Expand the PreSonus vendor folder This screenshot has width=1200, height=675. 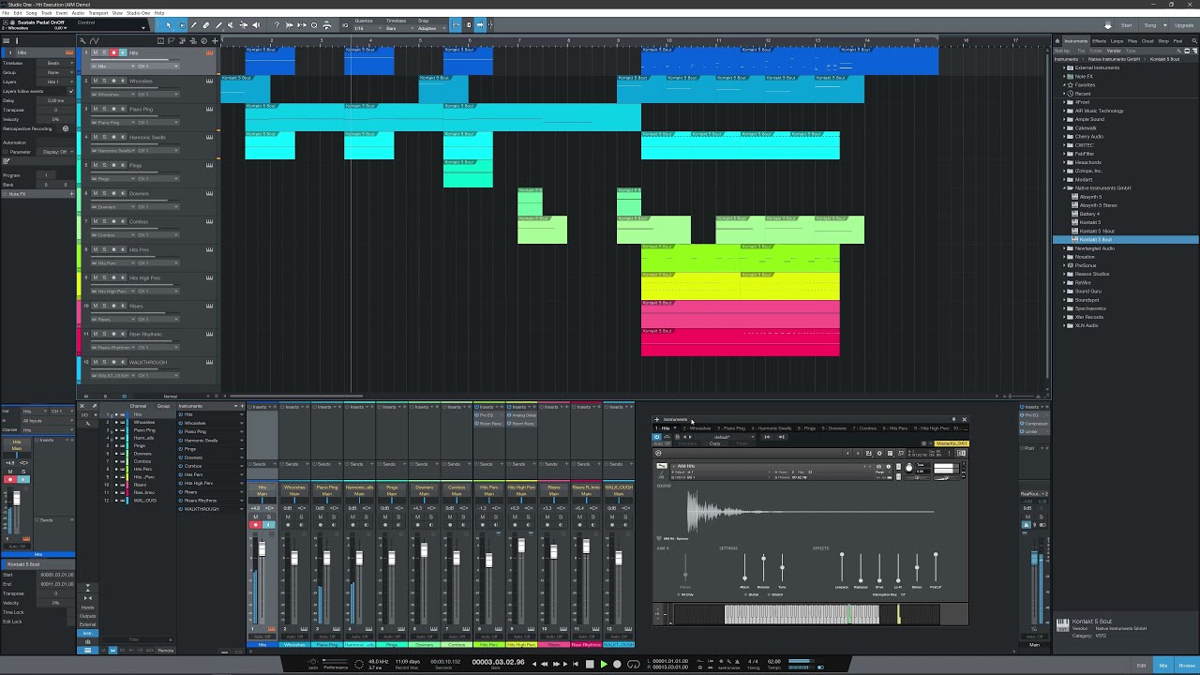point(1064,265)
